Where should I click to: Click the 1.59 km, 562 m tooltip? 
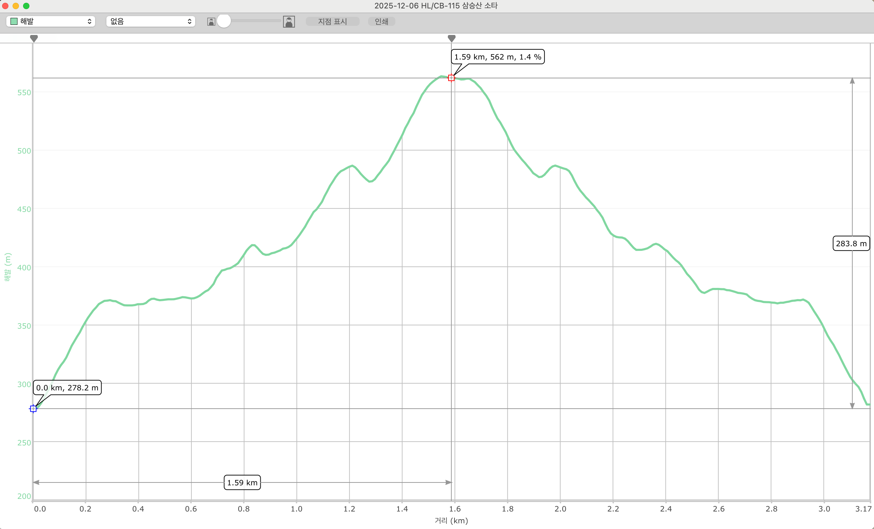click(498, 57)
